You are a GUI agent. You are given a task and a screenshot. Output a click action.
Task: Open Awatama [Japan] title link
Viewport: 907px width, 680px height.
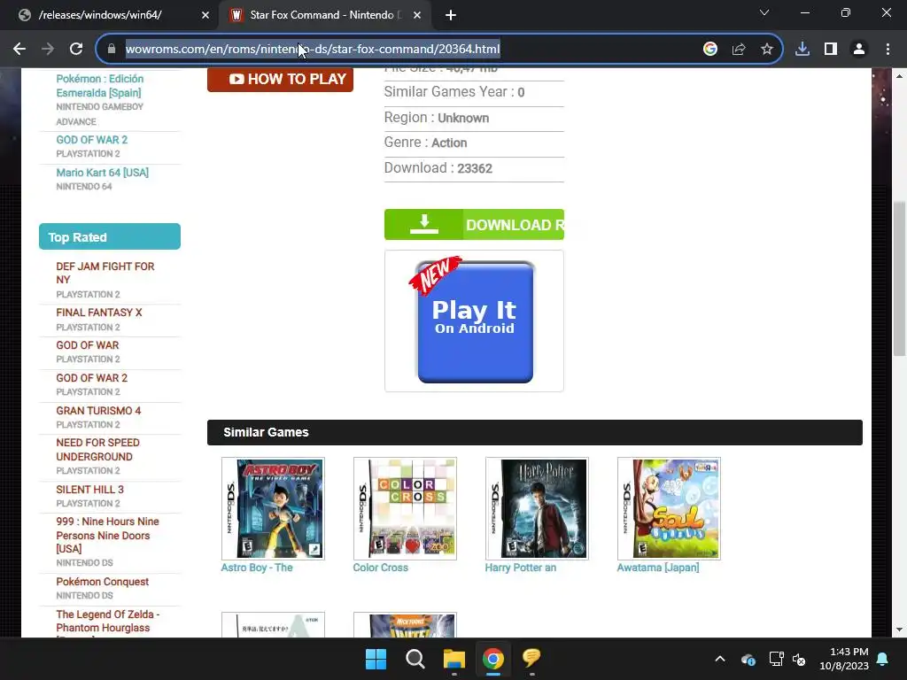tap(658, 568)
